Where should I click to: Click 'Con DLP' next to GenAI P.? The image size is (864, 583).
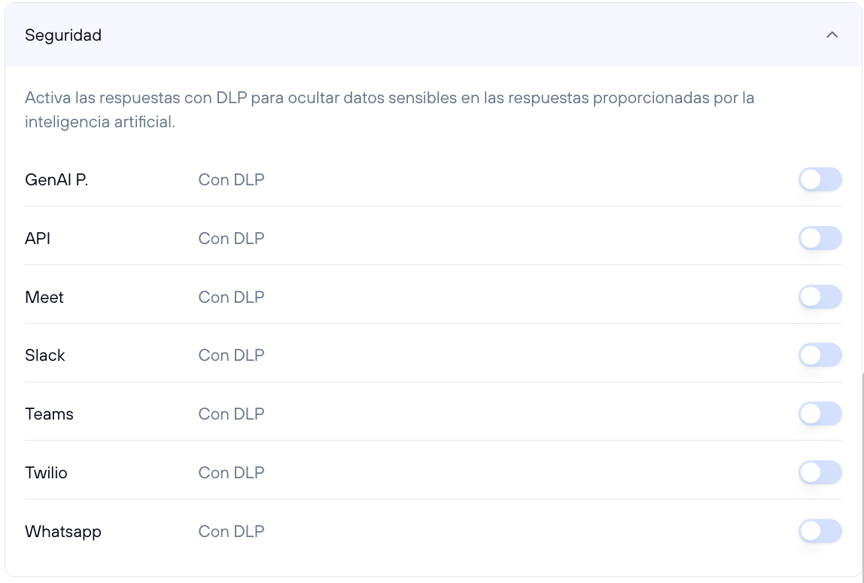tap(231, 179)
